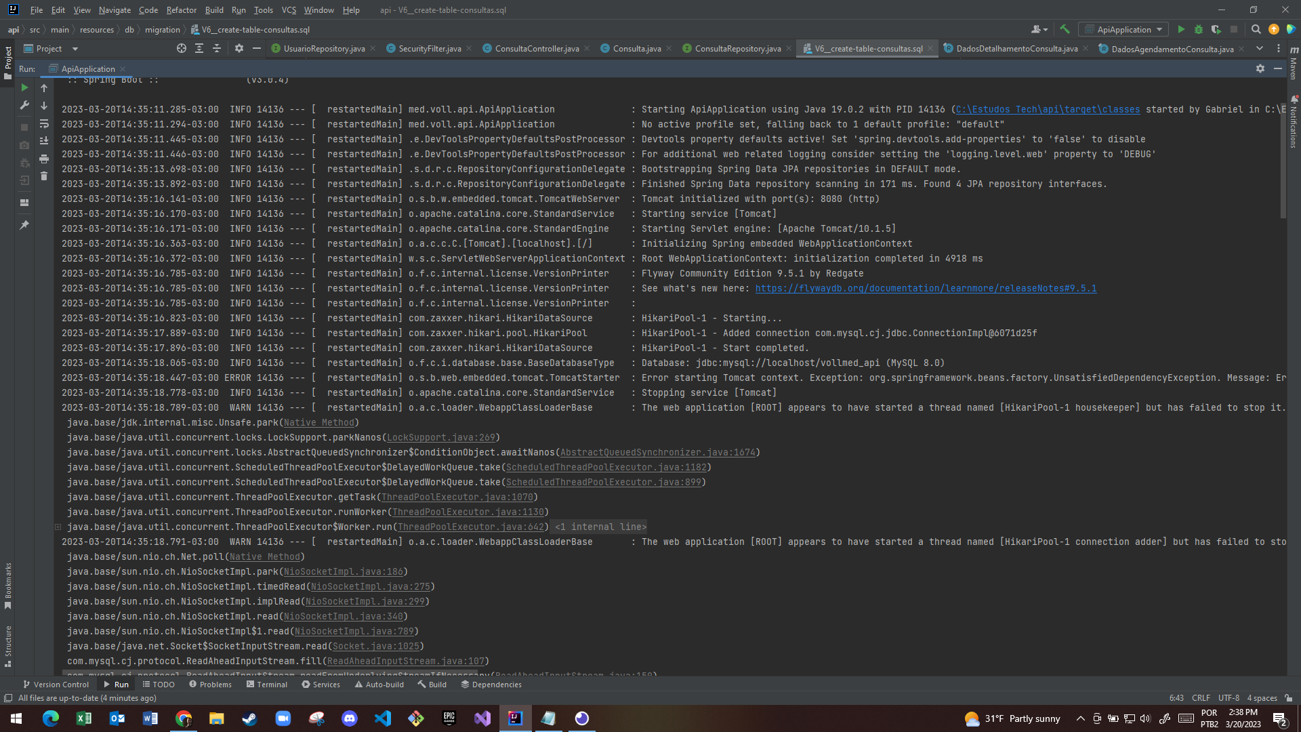Toggle scroll to end of console
Screen dimensions: 1301x732
pyautogui.click(x=44, y=141)
